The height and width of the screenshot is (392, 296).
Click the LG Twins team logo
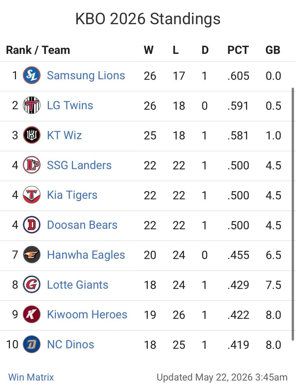(32, 105)
